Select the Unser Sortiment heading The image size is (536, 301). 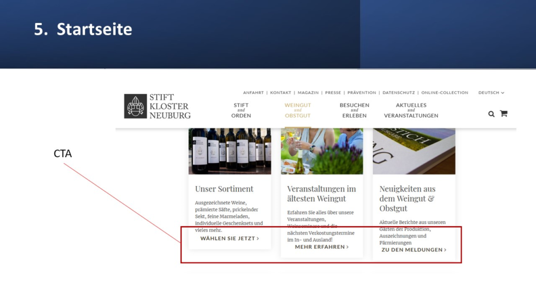click(x=224, y=189)
